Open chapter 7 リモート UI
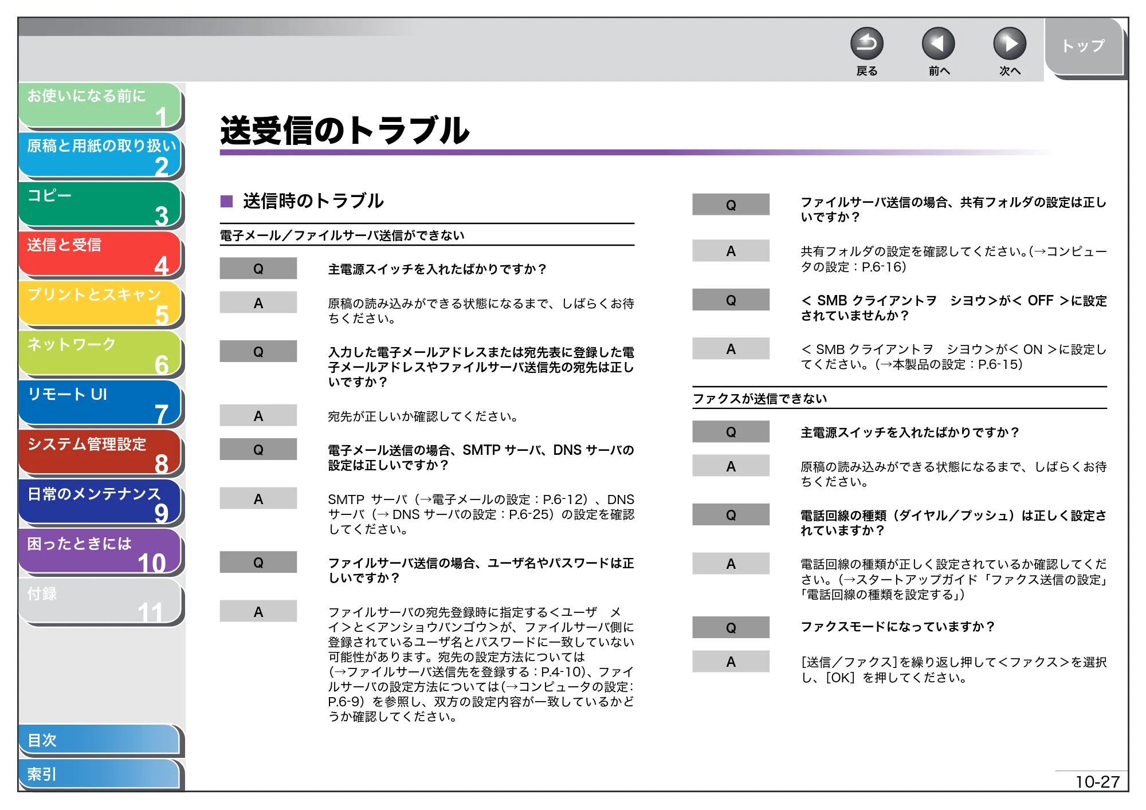The width and height of the screenshot is (1146, 810). (100, 403)
